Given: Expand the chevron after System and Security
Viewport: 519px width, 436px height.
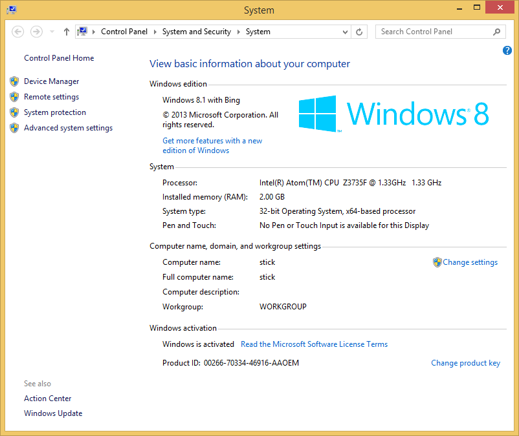Looking at the screenshot, I should pos(238,32).
